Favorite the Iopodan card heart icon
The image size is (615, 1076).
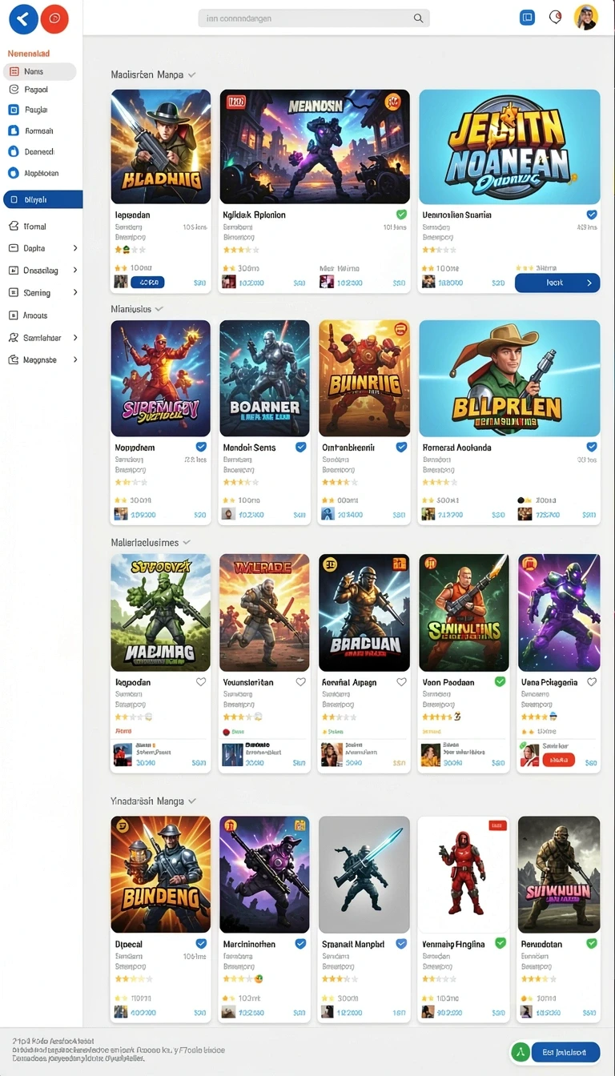pyautogui.click(x=201, y=682)
